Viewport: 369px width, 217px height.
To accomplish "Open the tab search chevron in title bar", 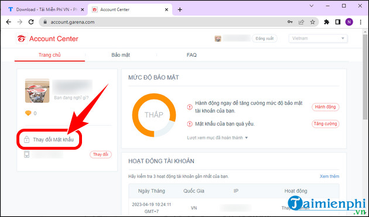I will (312, 6).
